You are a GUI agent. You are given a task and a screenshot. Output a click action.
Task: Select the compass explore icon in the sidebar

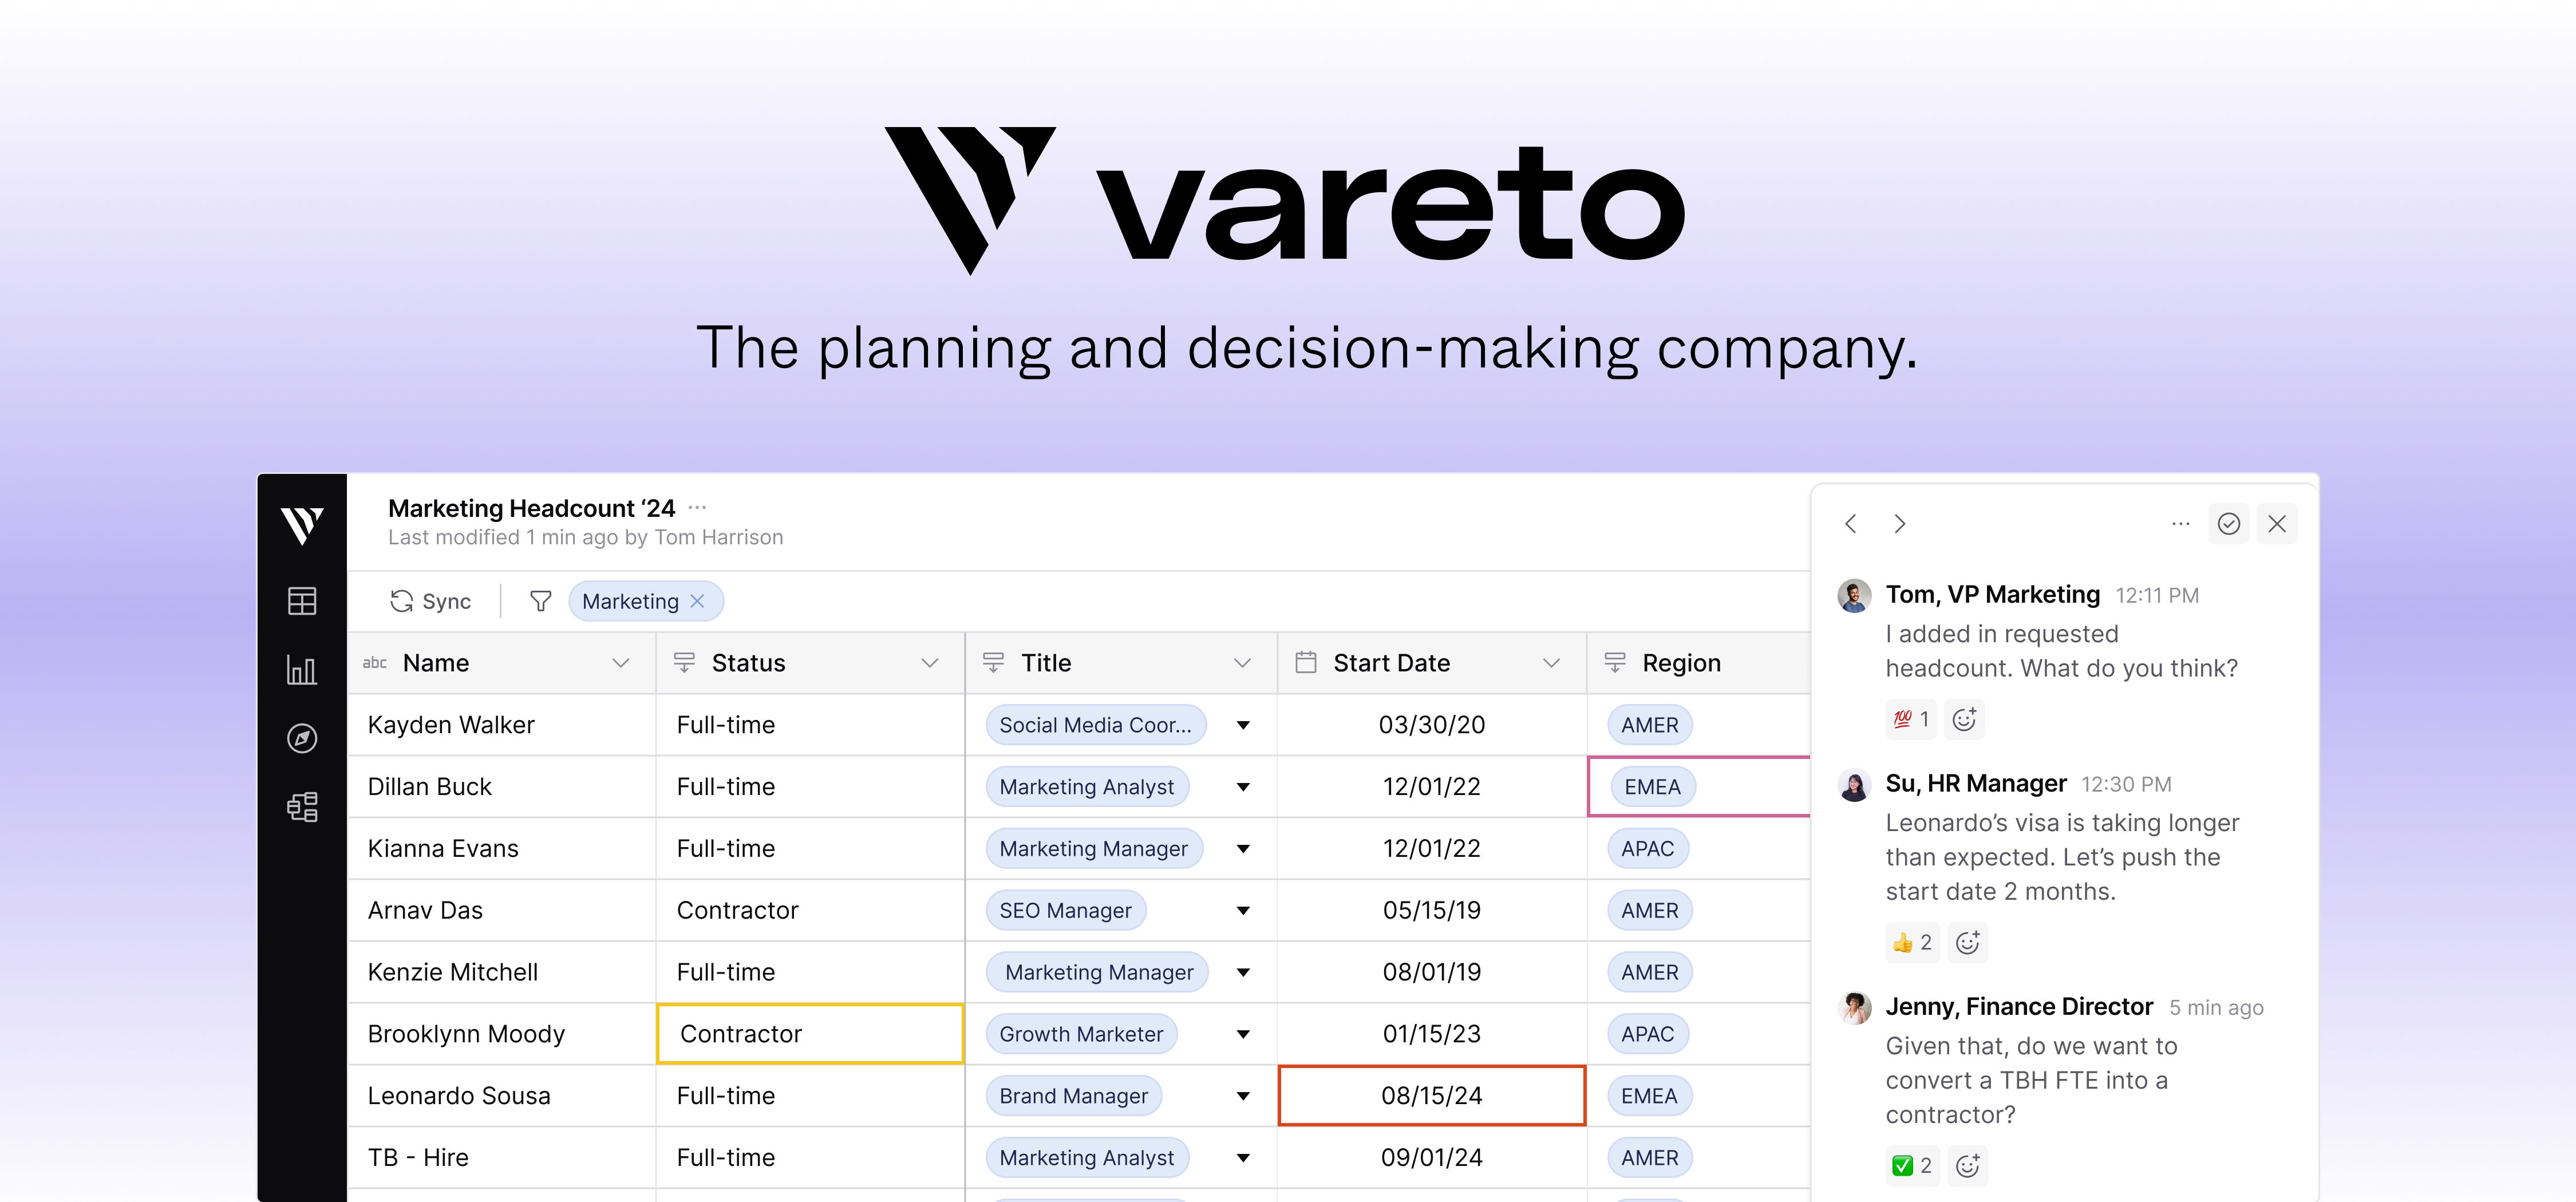click(302, 738)
